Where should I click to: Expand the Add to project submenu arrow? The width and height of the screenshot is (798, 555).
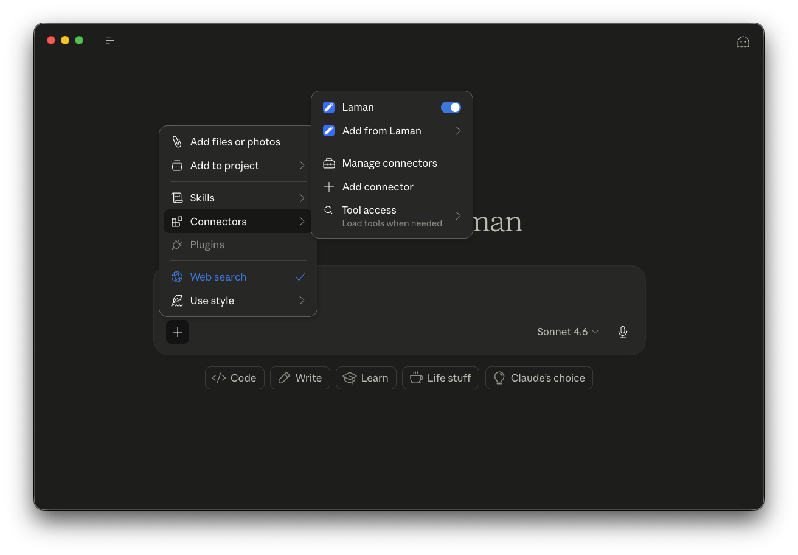click(302, 166)
